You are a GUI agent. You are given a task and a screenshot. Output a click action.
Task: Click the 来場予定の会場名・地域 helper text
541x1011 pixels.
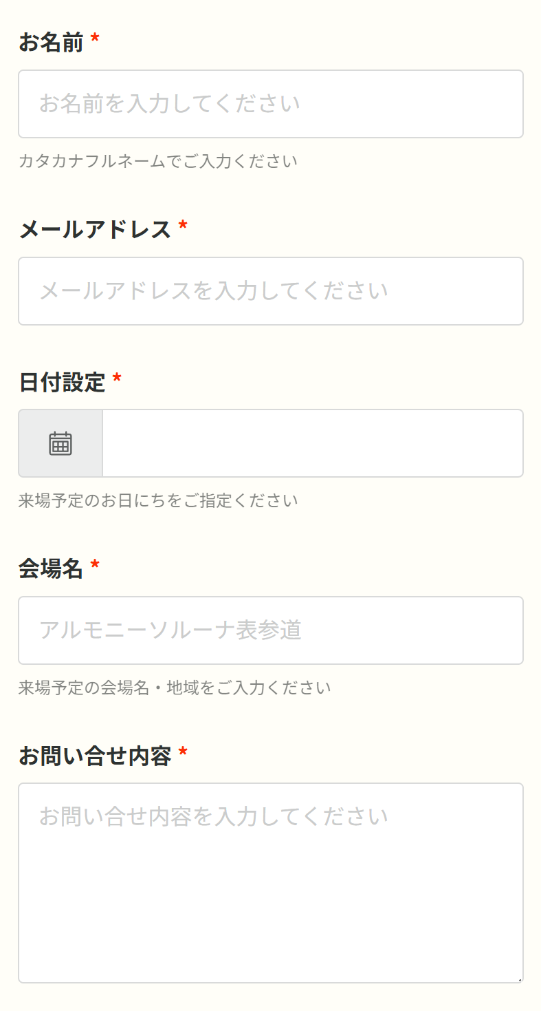click(174, 687)
